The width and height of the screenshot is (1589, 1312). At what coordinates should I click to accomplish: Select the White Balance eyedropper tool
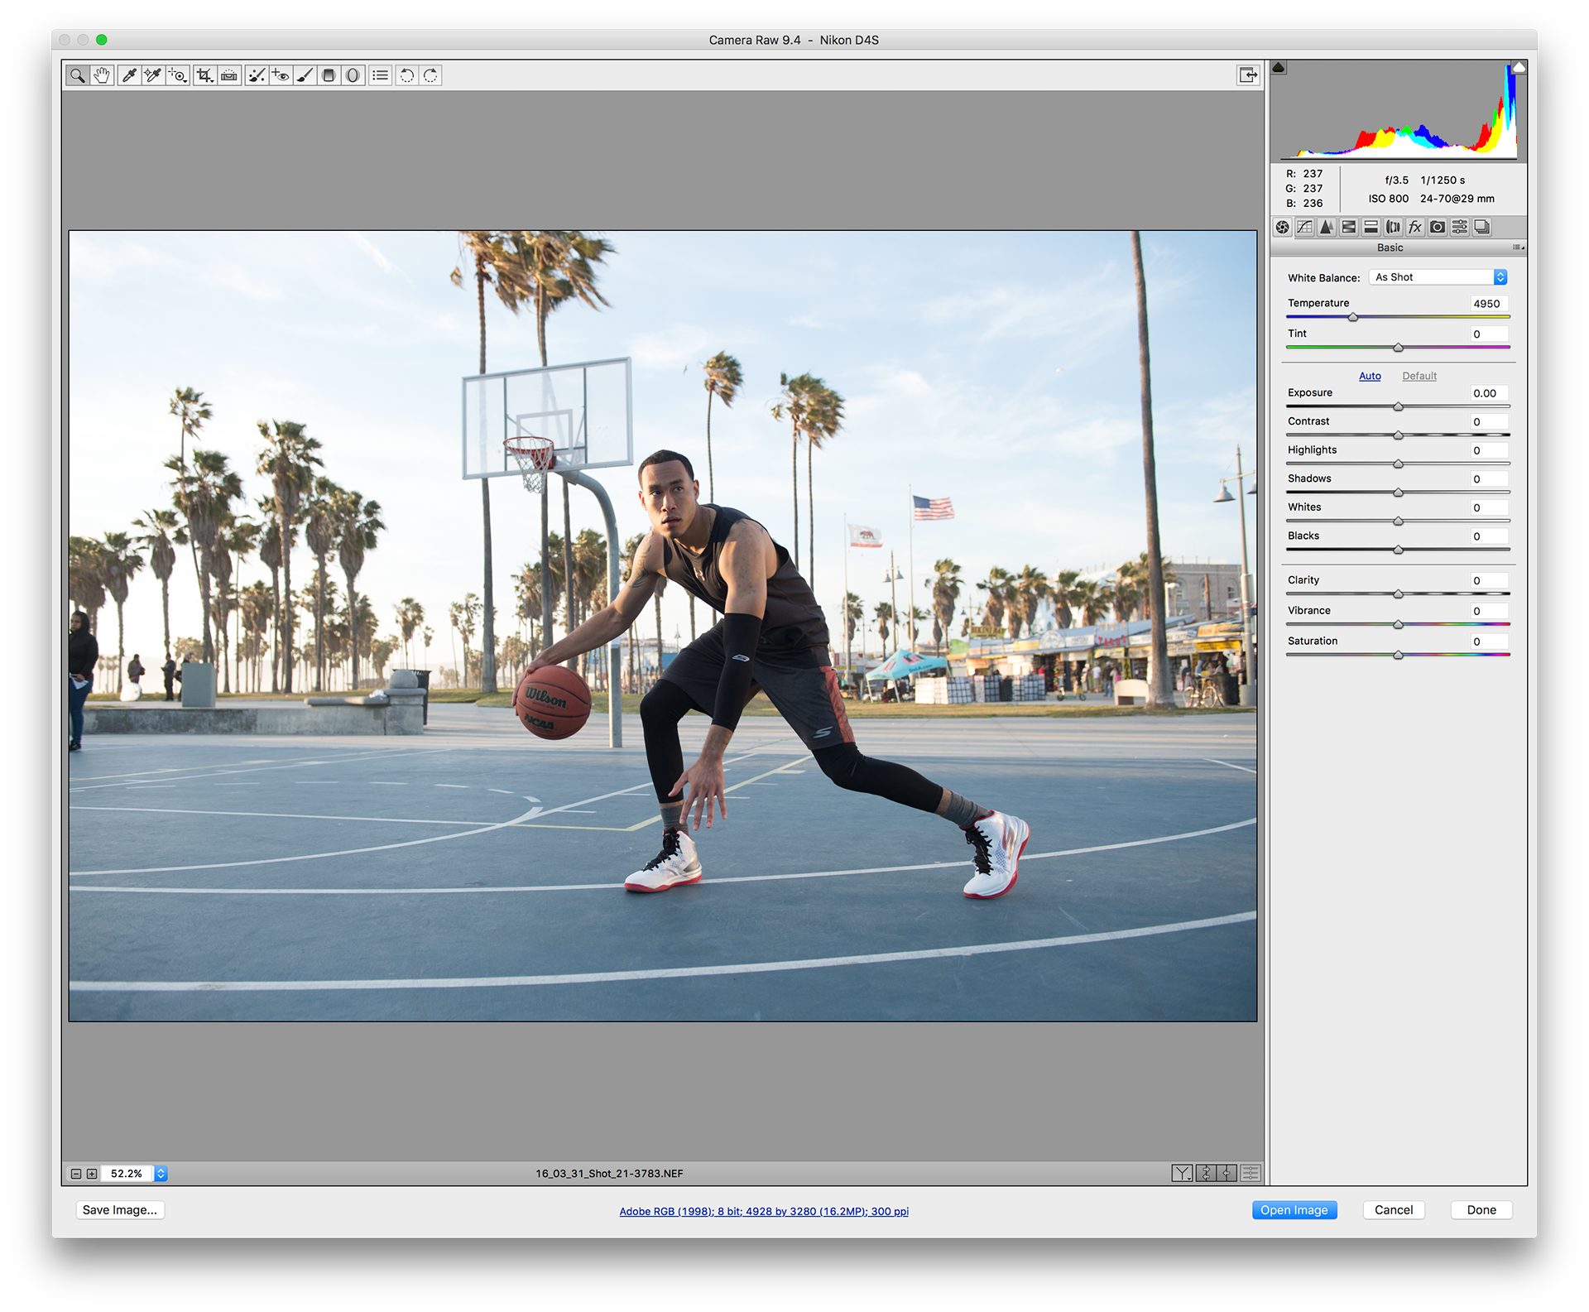pos(129,75)
